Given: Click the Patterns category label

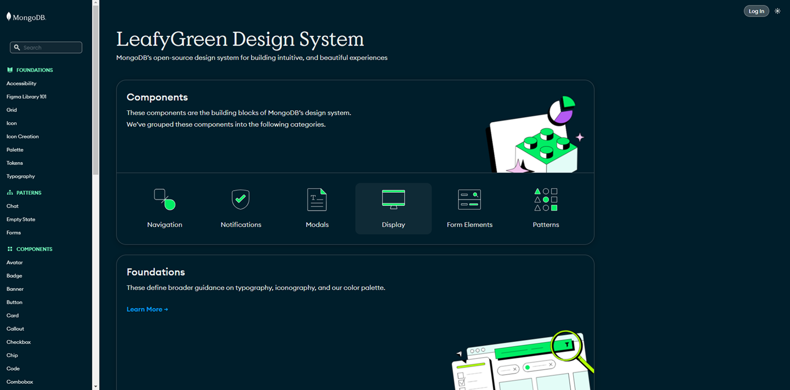Looking at the screenshot, I should tap(546, 224).
